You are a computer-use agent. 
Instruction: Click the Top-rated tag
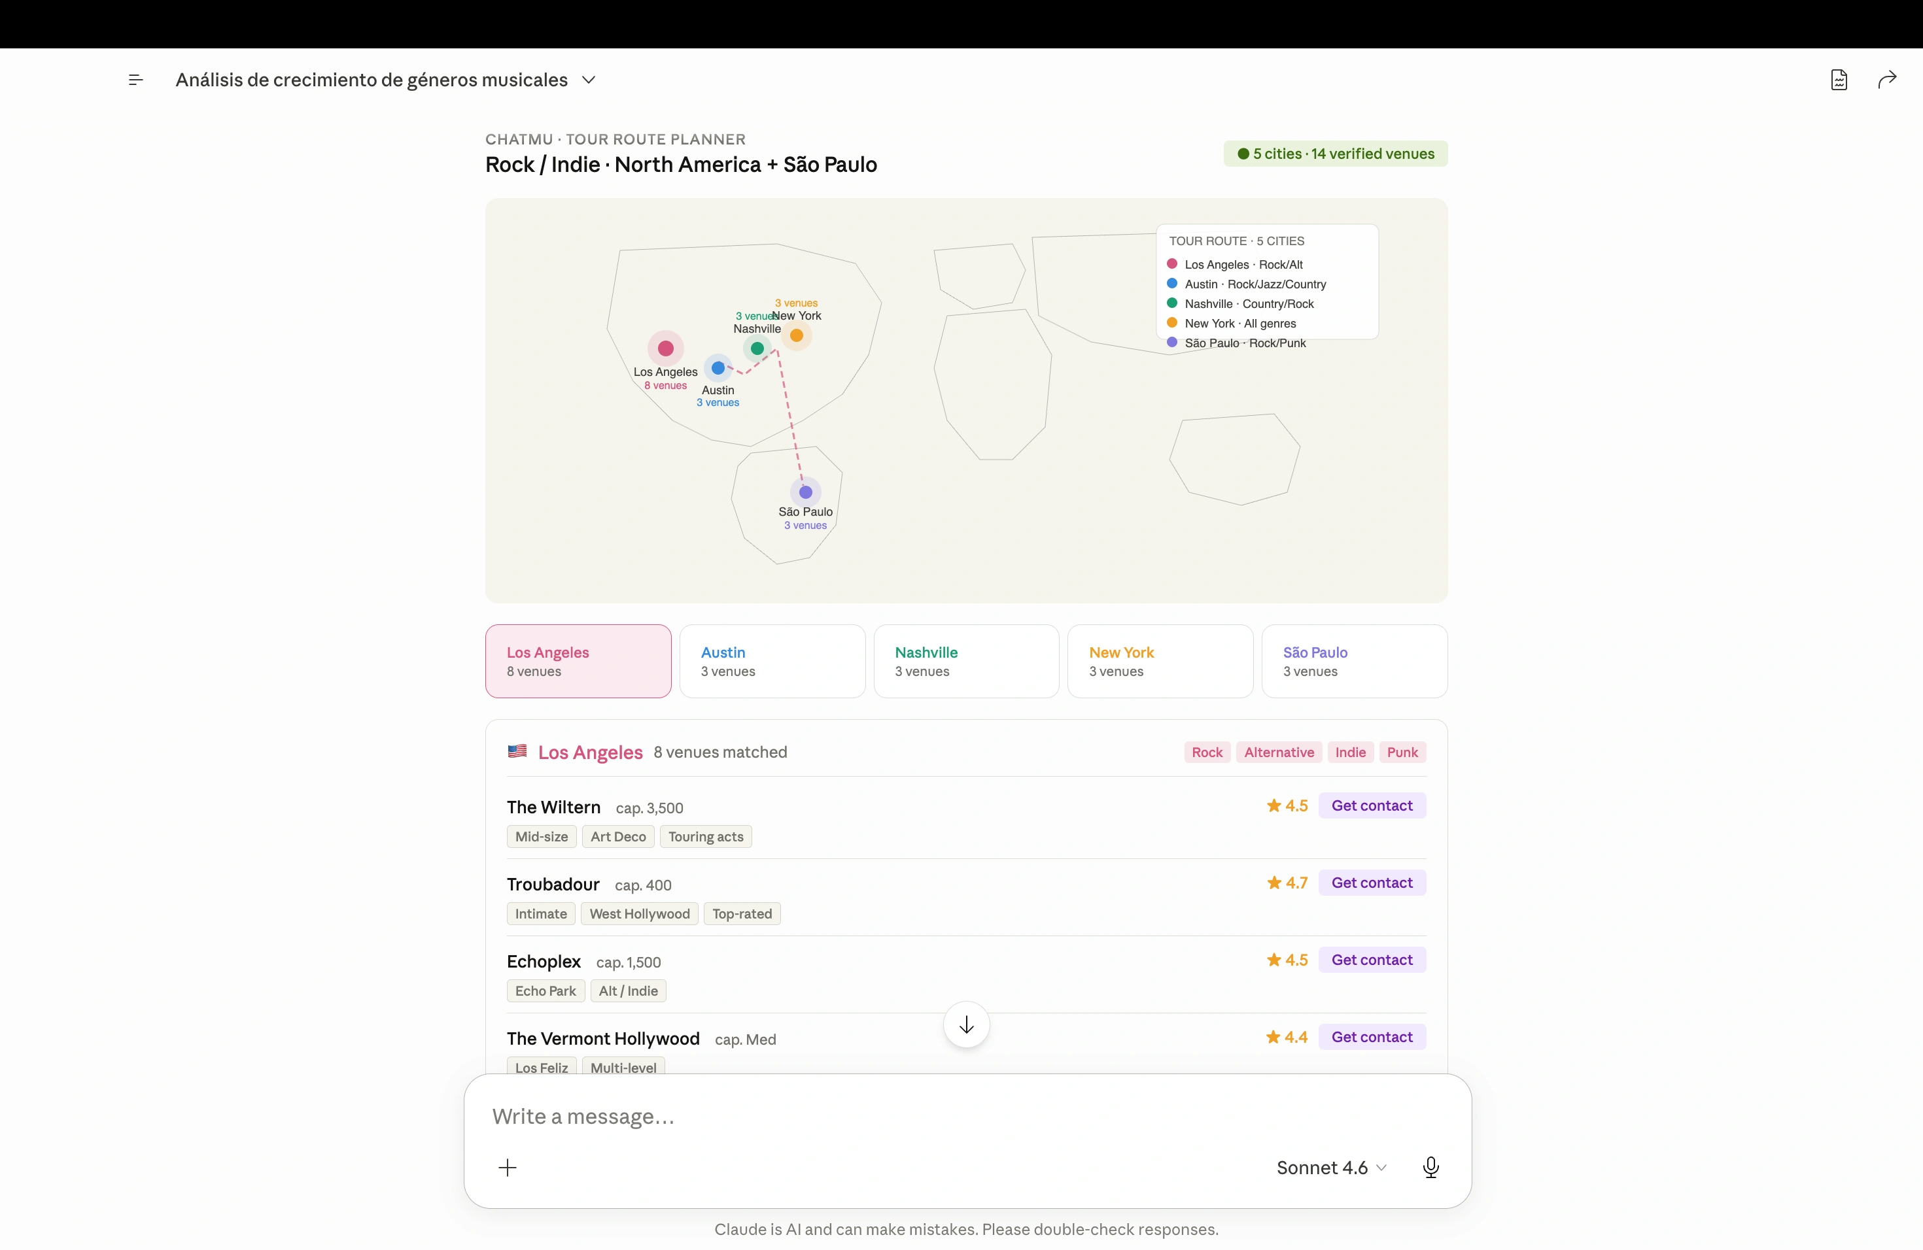pyautogui.click(x=742, y=914)
